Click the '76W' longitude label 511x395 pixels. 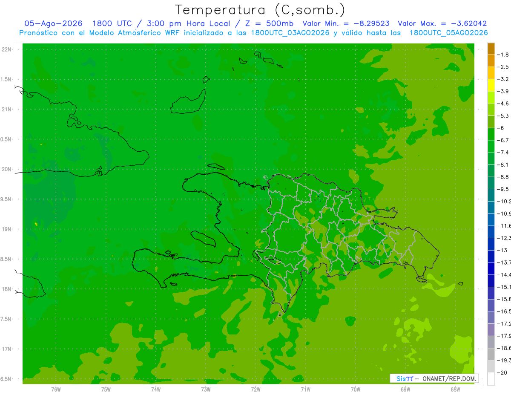pos(56,389)
